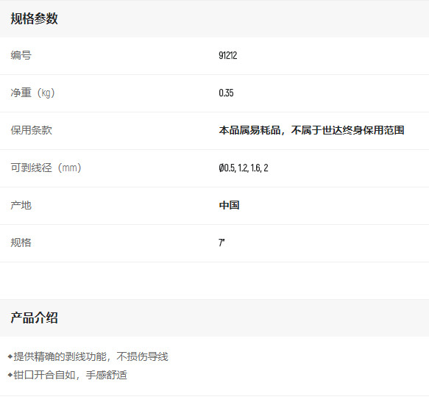Screen dimensions: 429x416
Task: Click the bullet 提供精确的剥线功能
Action: pyautogui.click(x=60, y=356)
